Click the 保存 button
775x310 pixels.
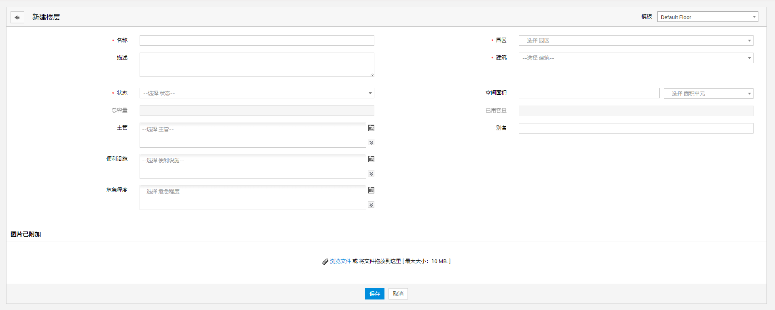[x=374, y=294]
